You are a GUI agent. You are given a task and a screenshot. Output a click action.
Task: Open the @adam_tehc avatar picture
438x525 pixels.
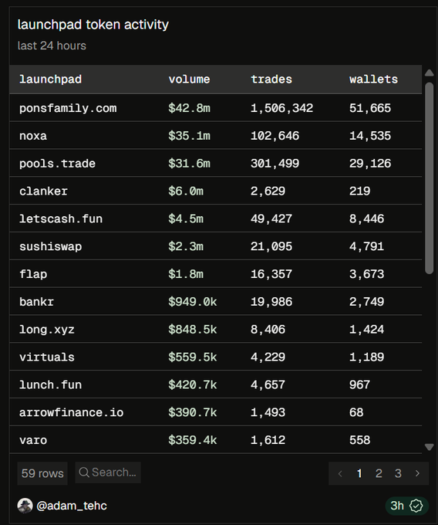[25, 506]
